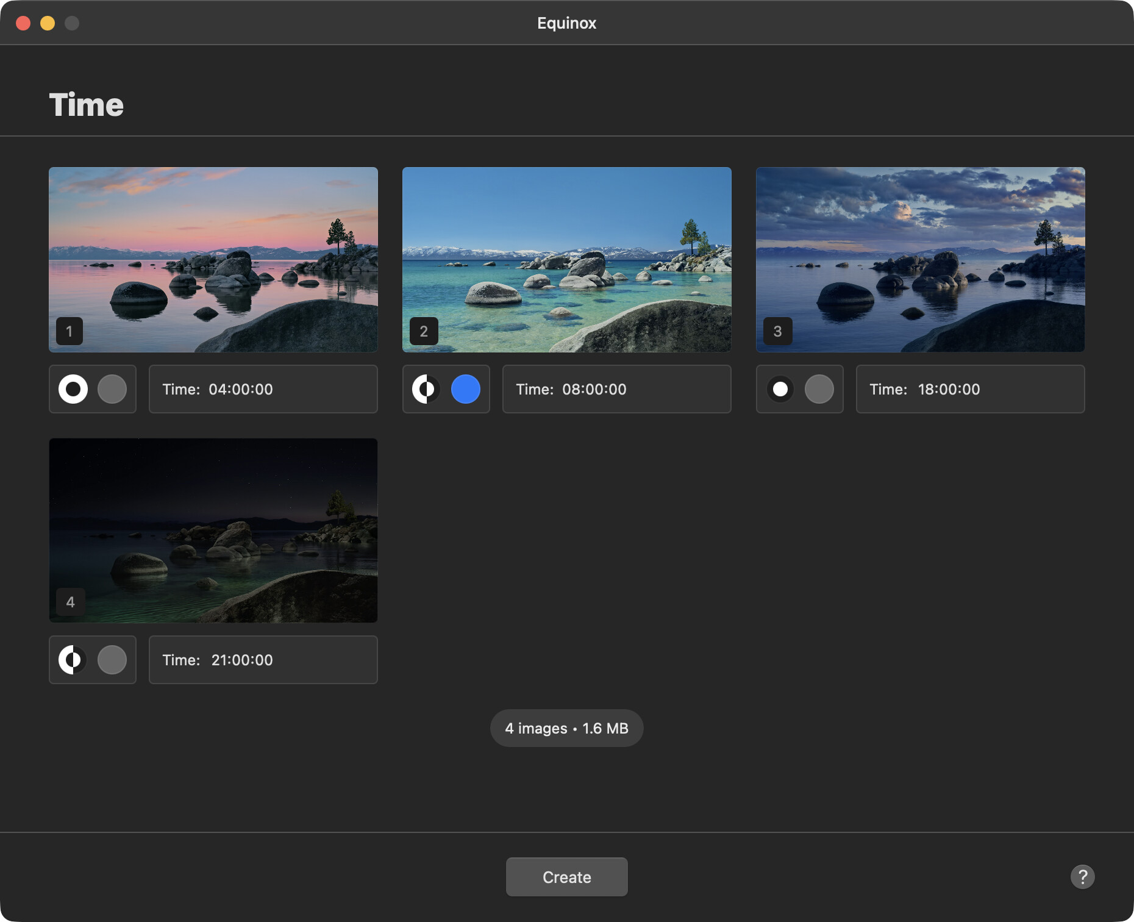Image resolution: width=1134 pixels, height=922 pixels.
Task: Minimize the Equinox window with yellow button
Action: pos(48,23)
